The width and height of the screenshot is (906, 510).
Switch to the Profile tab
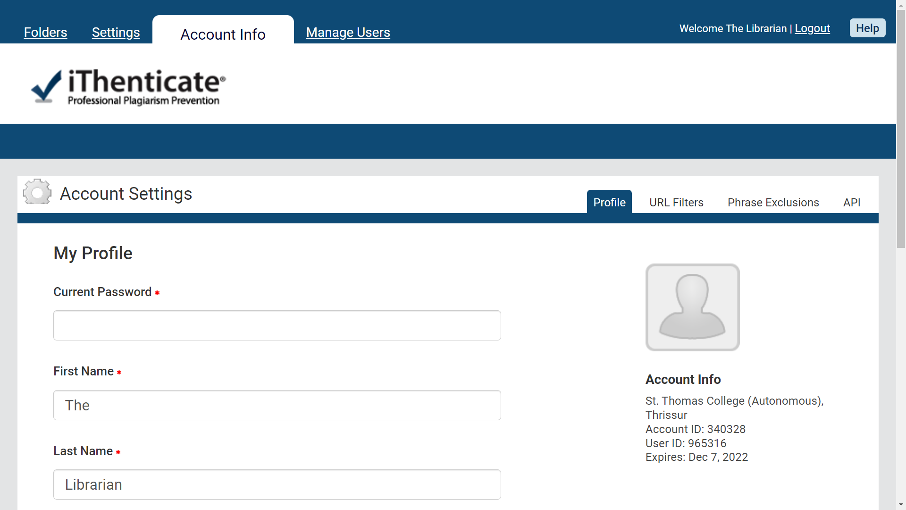click(609, 202)
